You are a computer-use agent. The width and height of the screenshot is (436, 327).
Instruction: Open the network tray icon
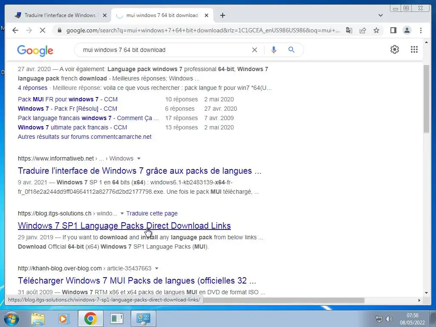coord(379,318)
